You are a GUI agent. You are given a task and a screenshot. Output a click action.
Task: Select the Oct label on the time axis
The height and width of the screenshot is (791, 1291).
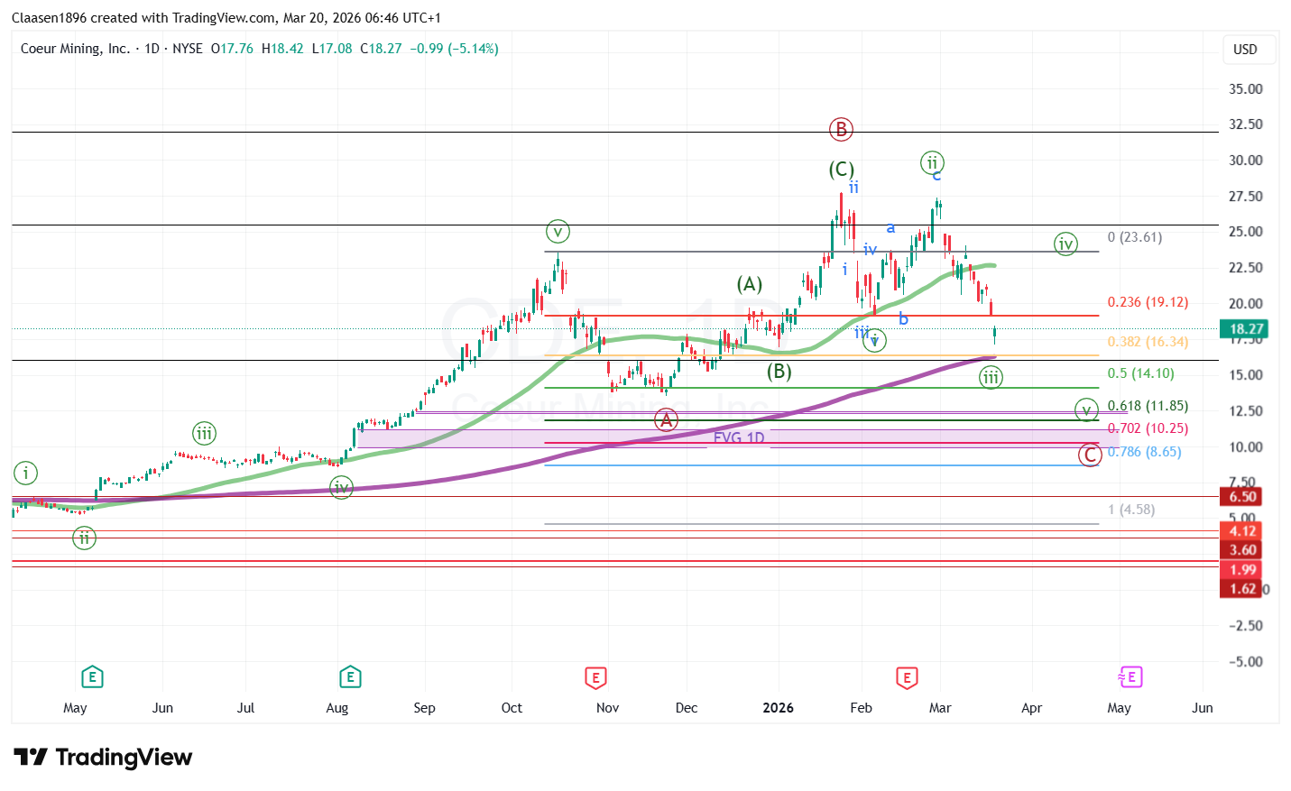coord(512,708)
